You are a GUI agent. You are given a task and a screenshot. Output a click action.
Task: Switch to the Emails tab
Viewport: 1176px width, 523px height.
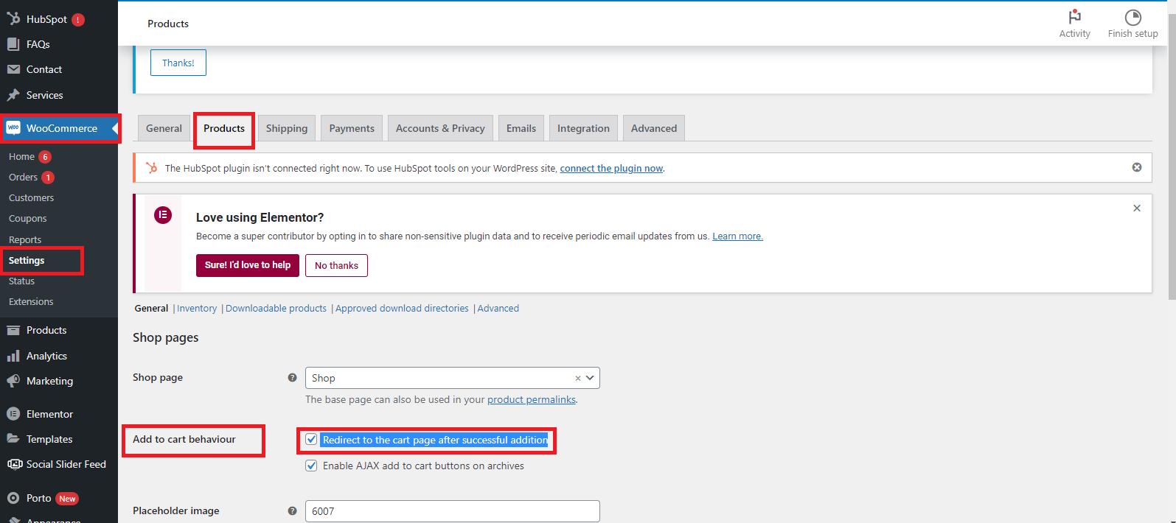point(521,128)
